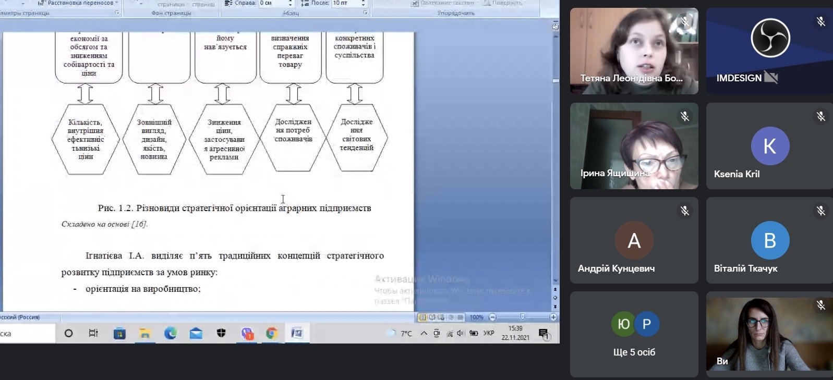Open the 'Ще 5 осіб' participants tile
Screen dimensions: 833x380
(x=634, y=334)
